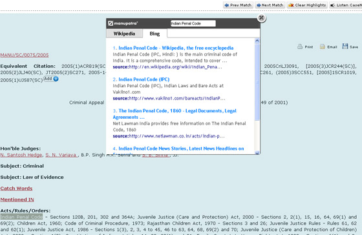Open judge N. Santosh Hegde link
Image resolution: width=362 pixels, height=235 pixels.
coord(21,155)
